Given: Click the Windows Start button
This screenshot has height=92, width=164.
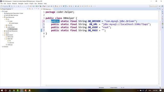Looking at the screenshot, I should coord(2,90).
